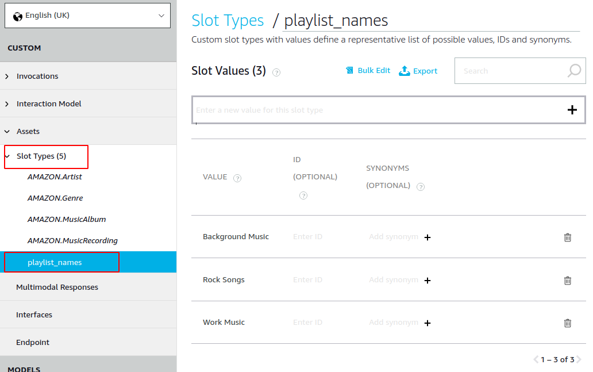Click plus to add new slot value
The height and width of the screenshot is (372, 593).
[572, 110]
